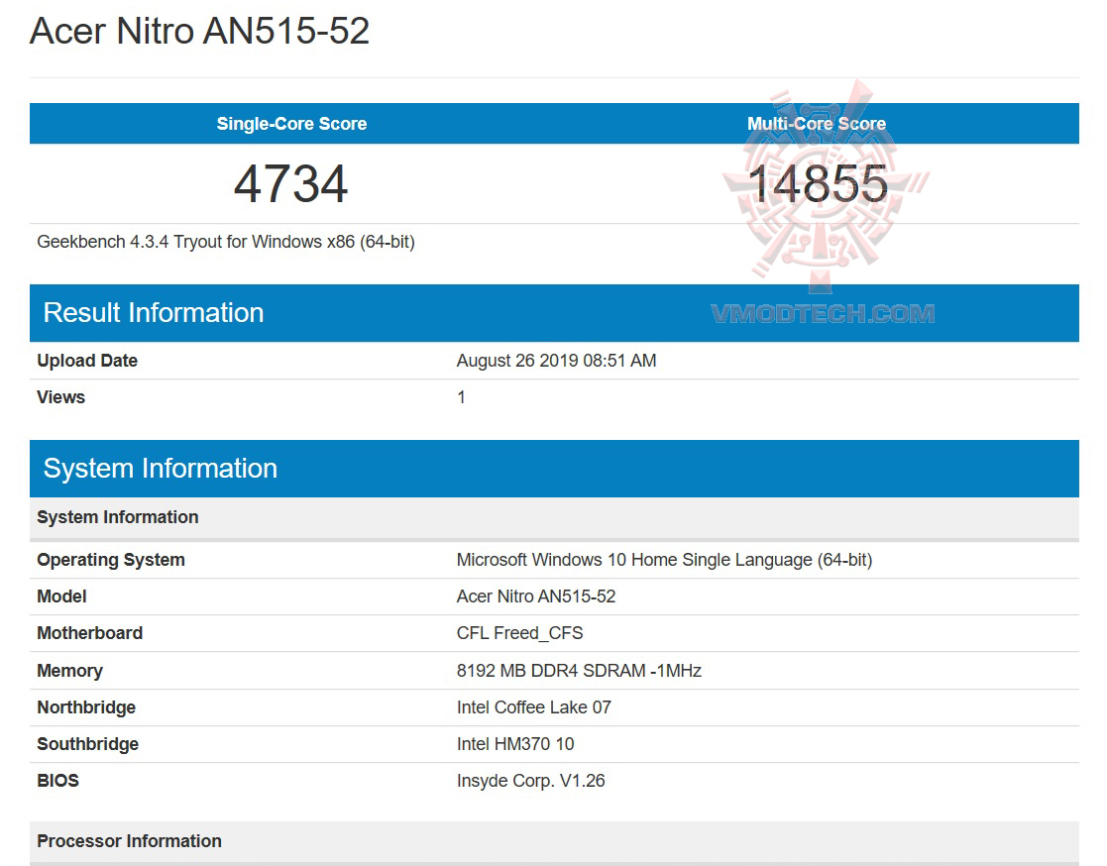Image resolution: width=1107 pixels, height=866 pixels.
Task: Click Microsoft Windows 10 Home Single Language value
Action: [x=664, y=560]
